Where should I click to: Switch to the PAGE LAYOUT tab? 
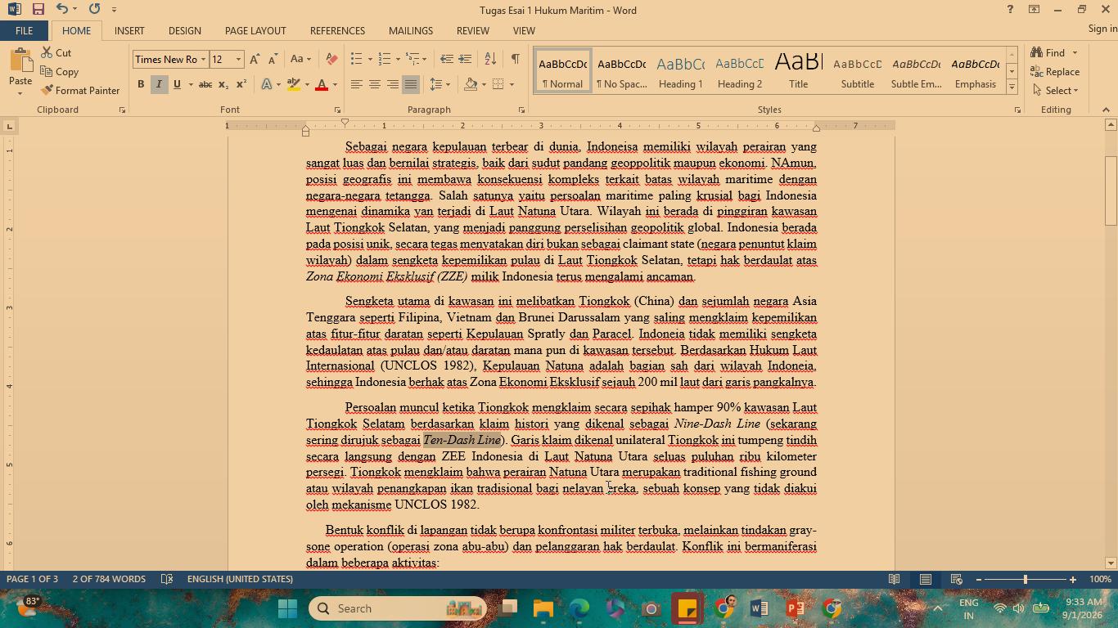click(255, 30)
